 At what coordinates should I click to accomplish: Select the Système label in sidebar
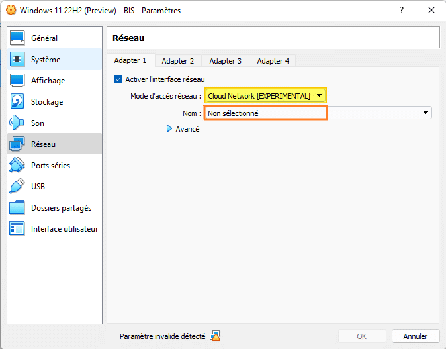(x=46, y=60)
